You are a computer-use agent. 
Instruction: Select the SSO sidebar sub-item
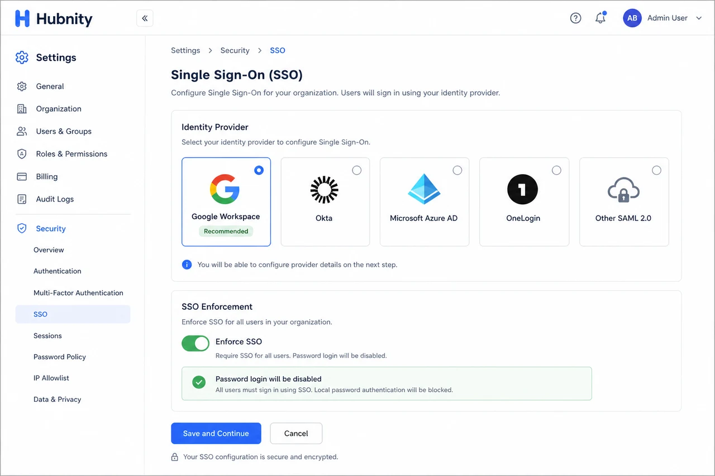(x=73, y=314)
